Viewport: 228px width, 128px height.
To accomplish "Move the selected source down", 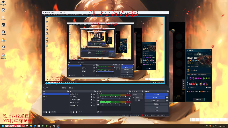I will (x=82, y=112).
